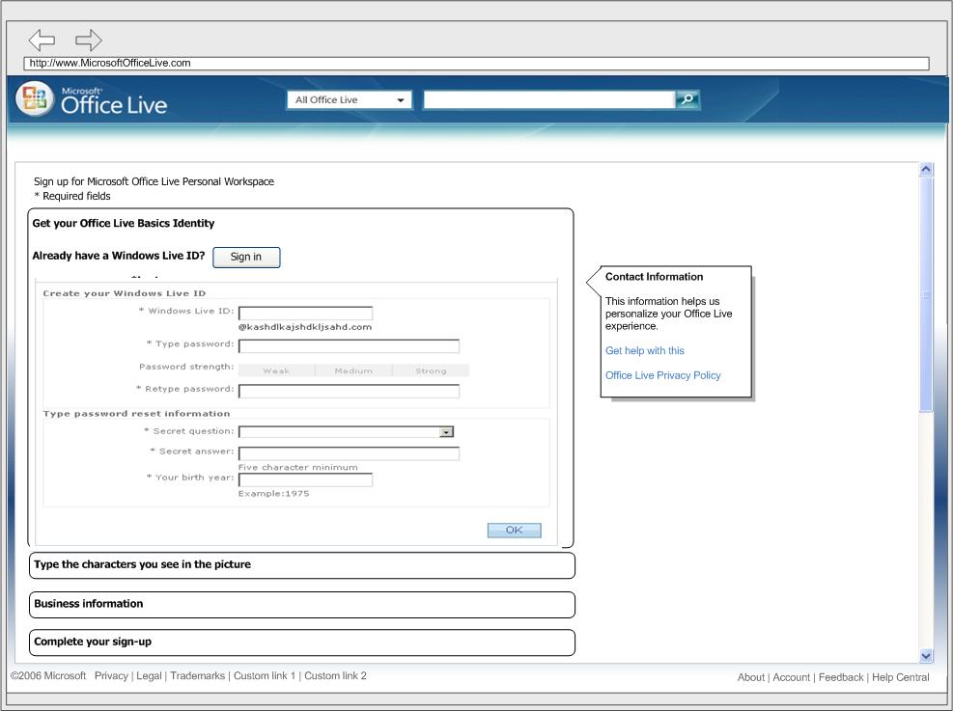Open Office Live Privacy Policy link
The width and height of the screenshot is (953, 711).
pyautogui.click(x=663, y=376)
